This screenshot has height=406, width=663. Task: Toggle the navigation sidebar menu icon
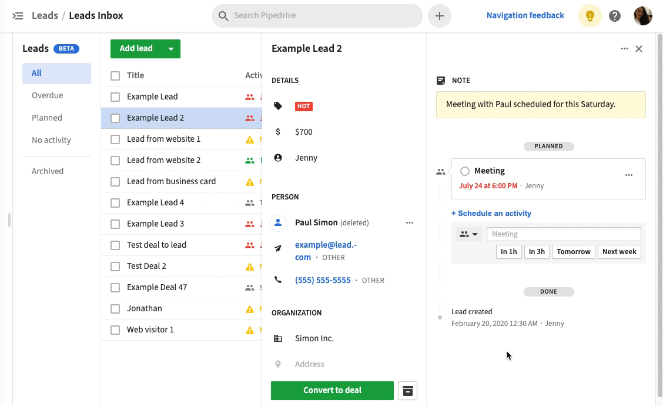pos(17,16)
